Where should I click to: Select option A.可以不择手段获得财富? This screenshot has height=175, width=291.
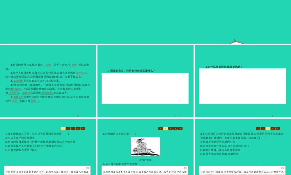coord(20,138)
